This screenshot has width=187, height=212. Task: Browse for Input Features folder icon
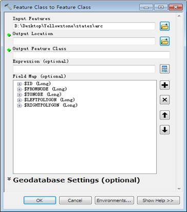point(164,26)
